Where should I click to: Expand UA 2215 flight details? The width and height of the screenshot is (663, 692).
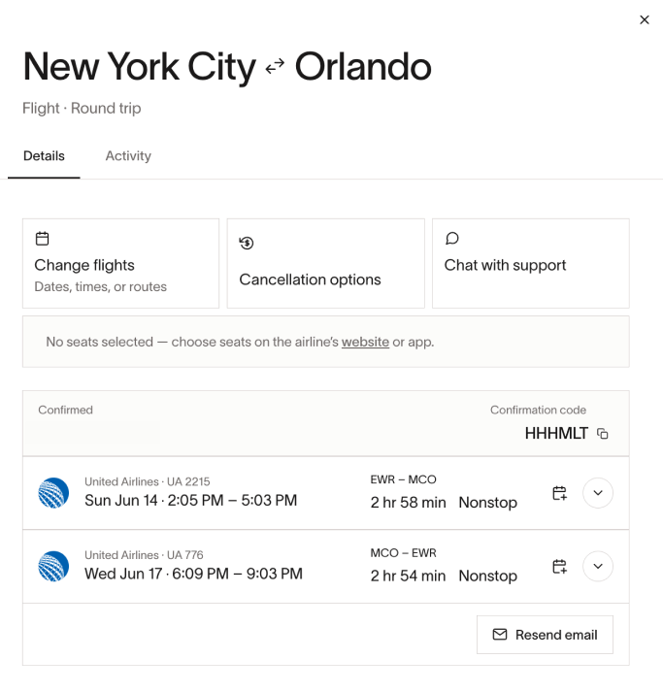point(598,493)
